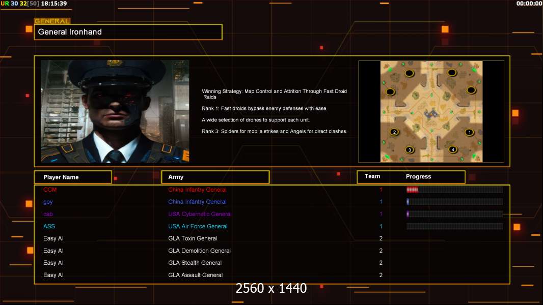
Task: Click goy's blue loading progress bar
Action: (455, 202)
